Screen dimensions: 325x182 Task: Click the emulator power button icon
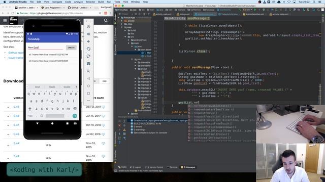coord(88,27)
